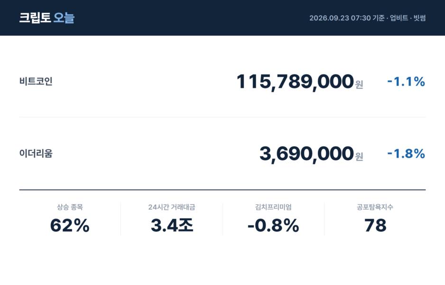
Task: Click the fear and greed value 78
Action: 375,226
